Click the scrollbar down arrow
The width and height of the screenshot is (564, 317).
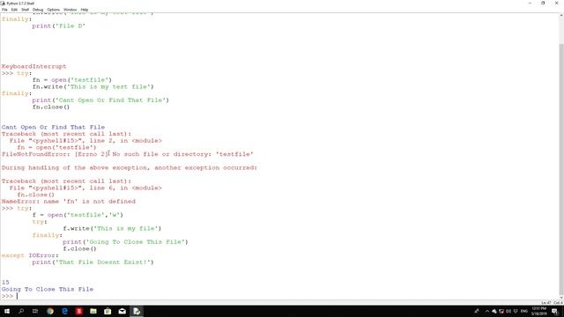click(x=561, y=298)
